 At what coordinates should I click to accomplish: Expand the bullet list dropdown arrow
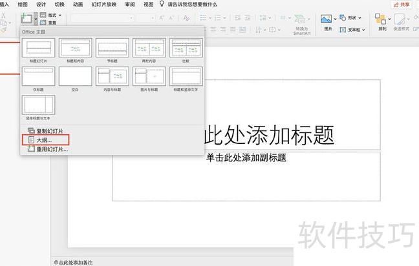(210, 18)
